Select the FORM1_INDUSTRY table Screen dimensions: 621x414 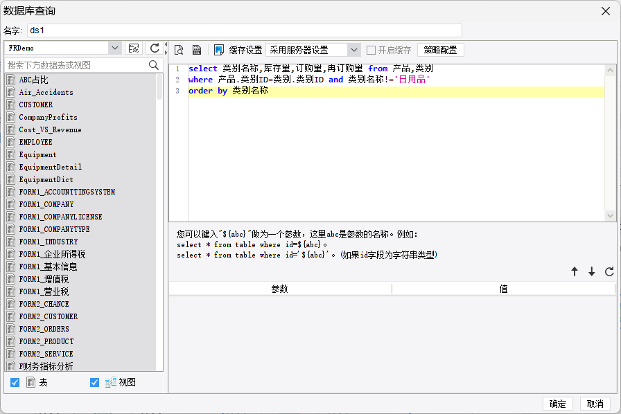[x=49, y=242]
